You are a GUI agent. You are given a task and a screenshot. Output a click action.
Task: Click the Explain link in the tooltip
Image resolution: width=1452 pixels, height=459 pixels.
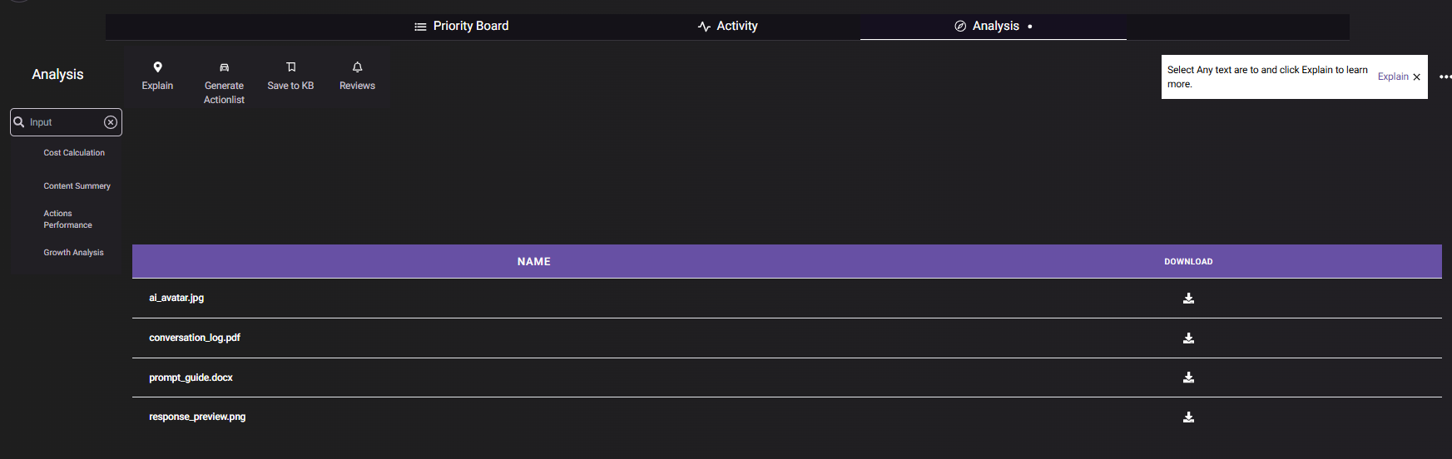1393,76
